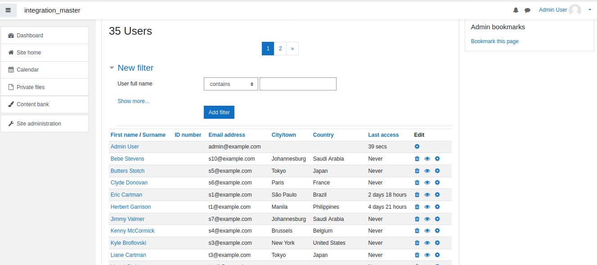Edit Bebe Stevens with gear icon
This screenshot has height=265, width=597.
click(437, 159)
